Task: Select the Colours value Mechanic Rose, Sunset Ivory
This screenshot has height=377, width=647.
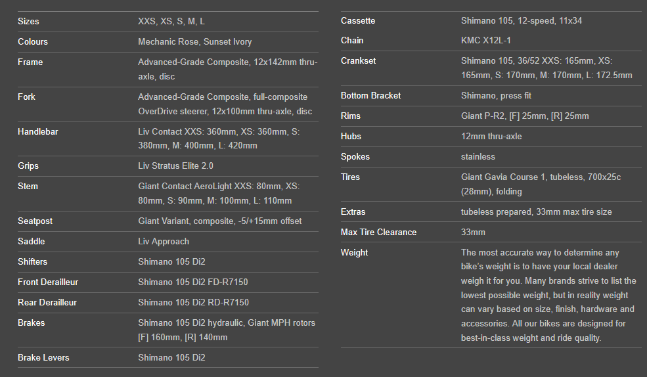Action: (194, 41)
